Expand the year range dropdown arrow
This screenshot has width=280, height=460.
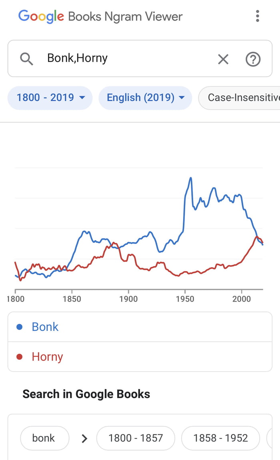pyautogui.click(x=82, y=98)
